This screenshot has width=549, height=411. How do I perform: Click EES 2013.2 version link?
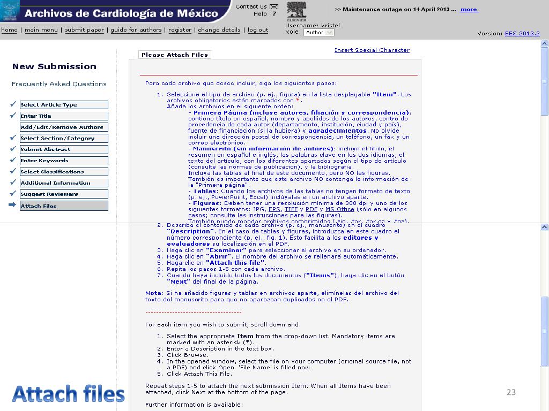[x=522, y=34]
